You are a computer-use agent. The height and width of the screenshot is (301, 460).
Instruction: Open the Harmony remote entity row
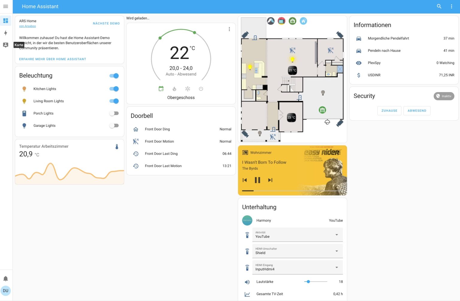[x=292, y=220]
